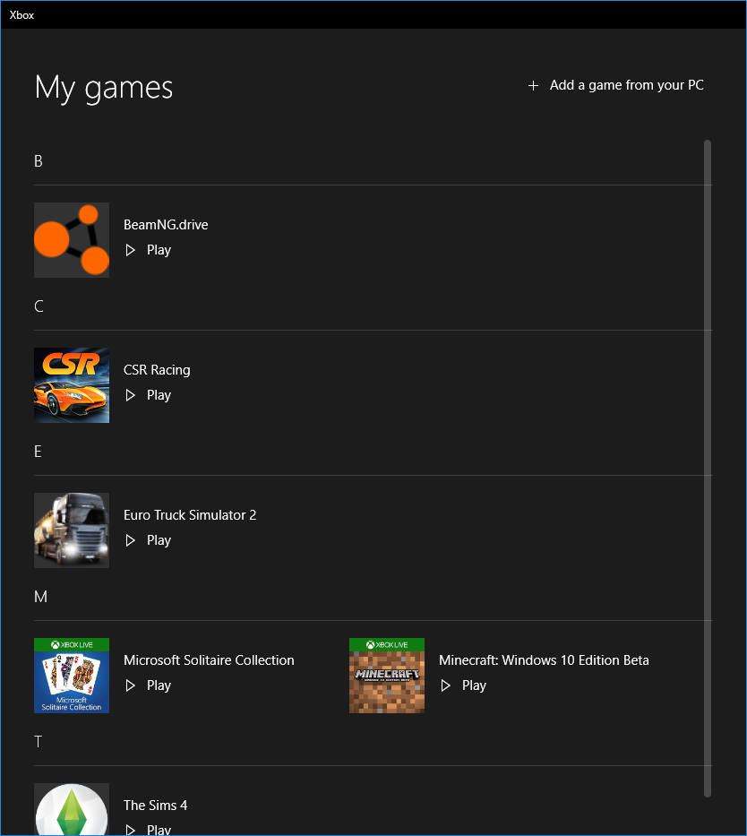Image resolution: width=747 pixels, height=836 pixels.
Task: Click the play triangle for Microsoft Solitaire Collection
Action: click(x=130, y=685)
